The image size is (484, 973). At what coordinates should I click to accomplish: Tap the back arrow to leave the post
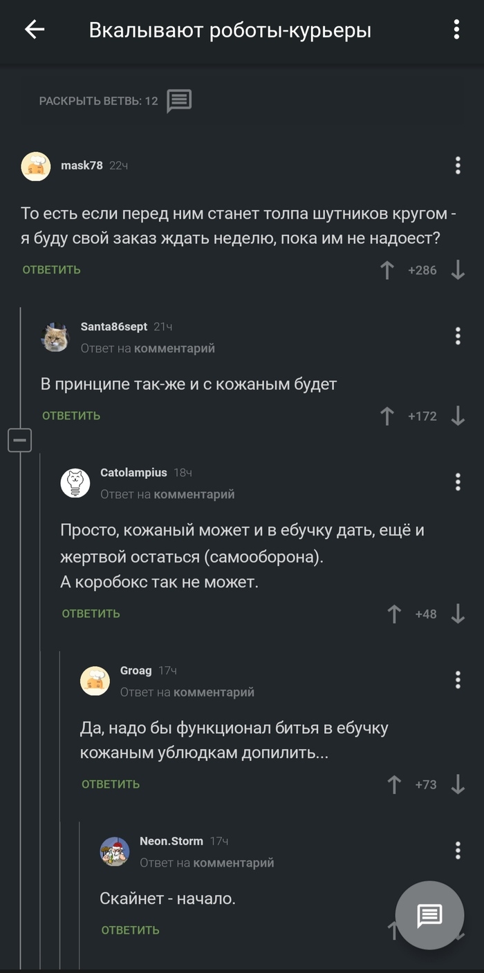tap(33, 30)
